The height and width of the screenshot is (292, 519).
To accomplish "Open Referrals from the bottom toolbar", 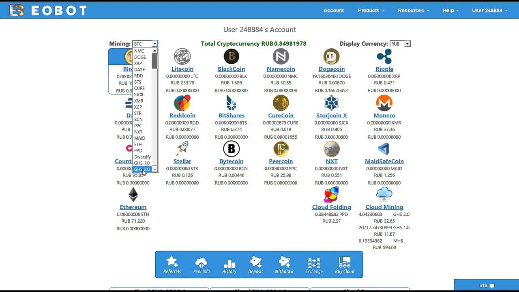I will (172, 265).
